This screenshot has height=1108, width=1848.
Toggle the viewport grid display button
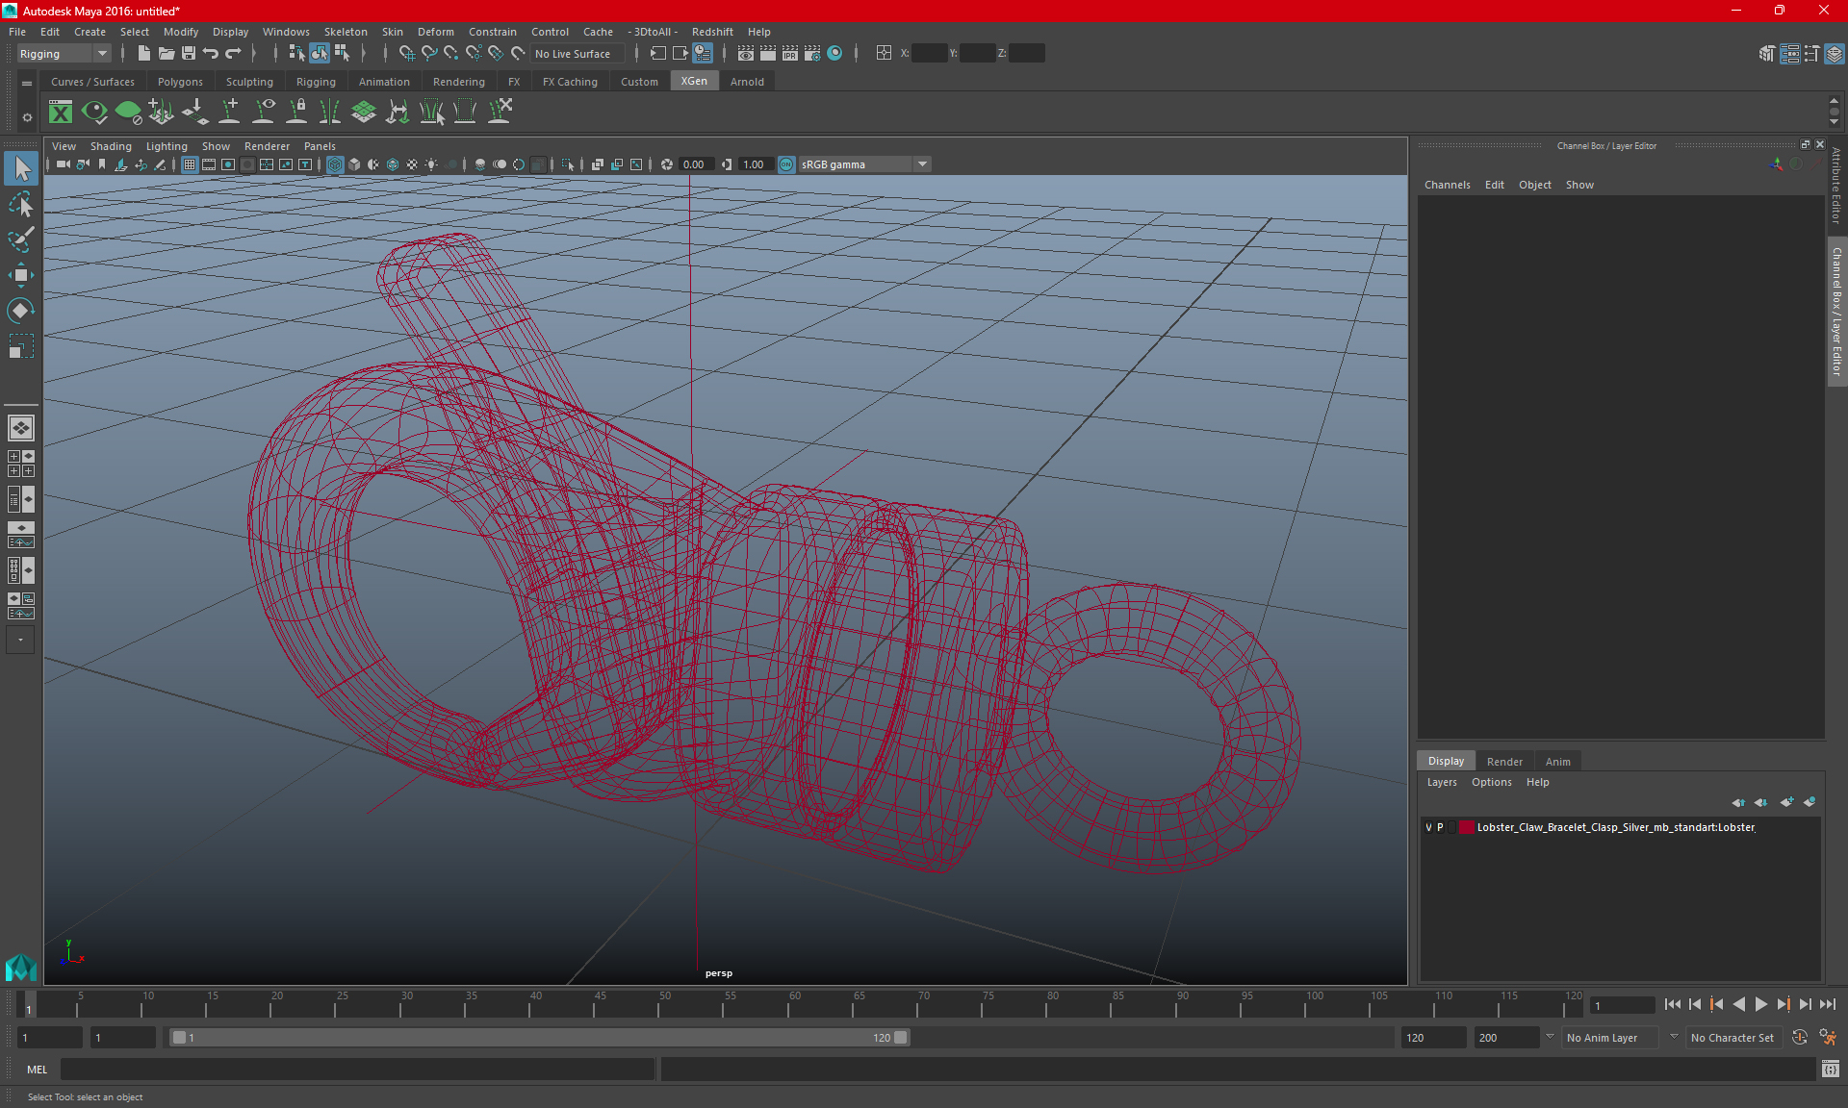tap(190, 164)
